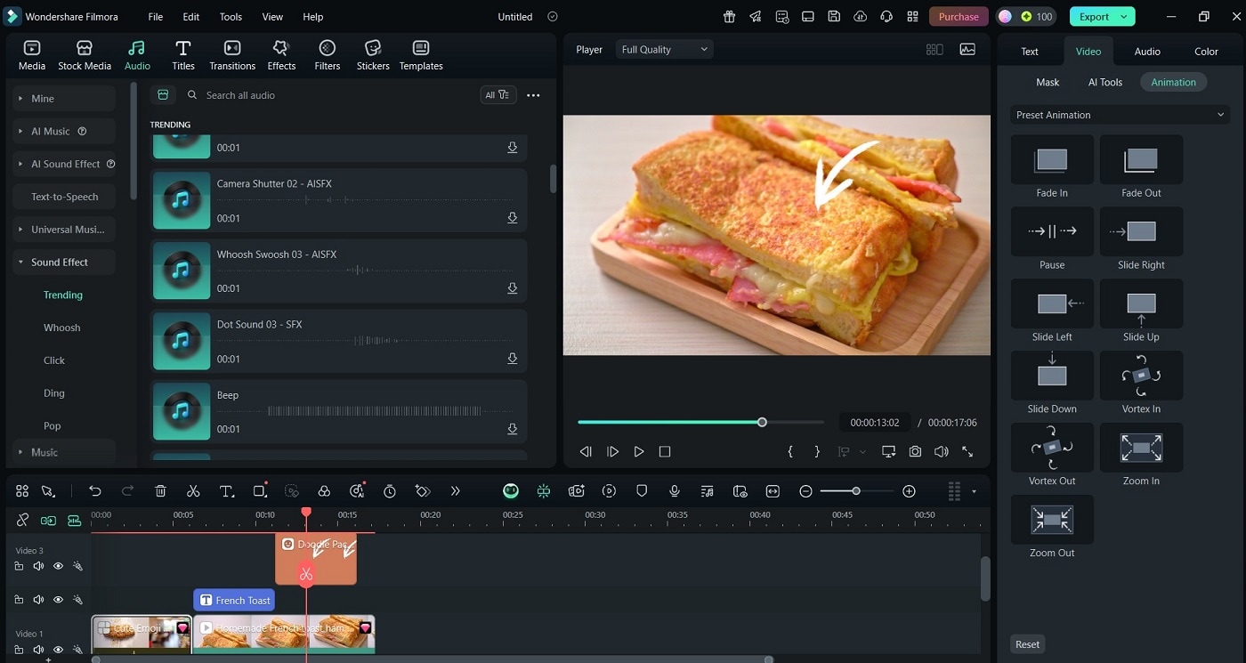The image size is (1246, 663).
Task: Toggle visibility of the French Toast title track
Action: coord(58,600)
